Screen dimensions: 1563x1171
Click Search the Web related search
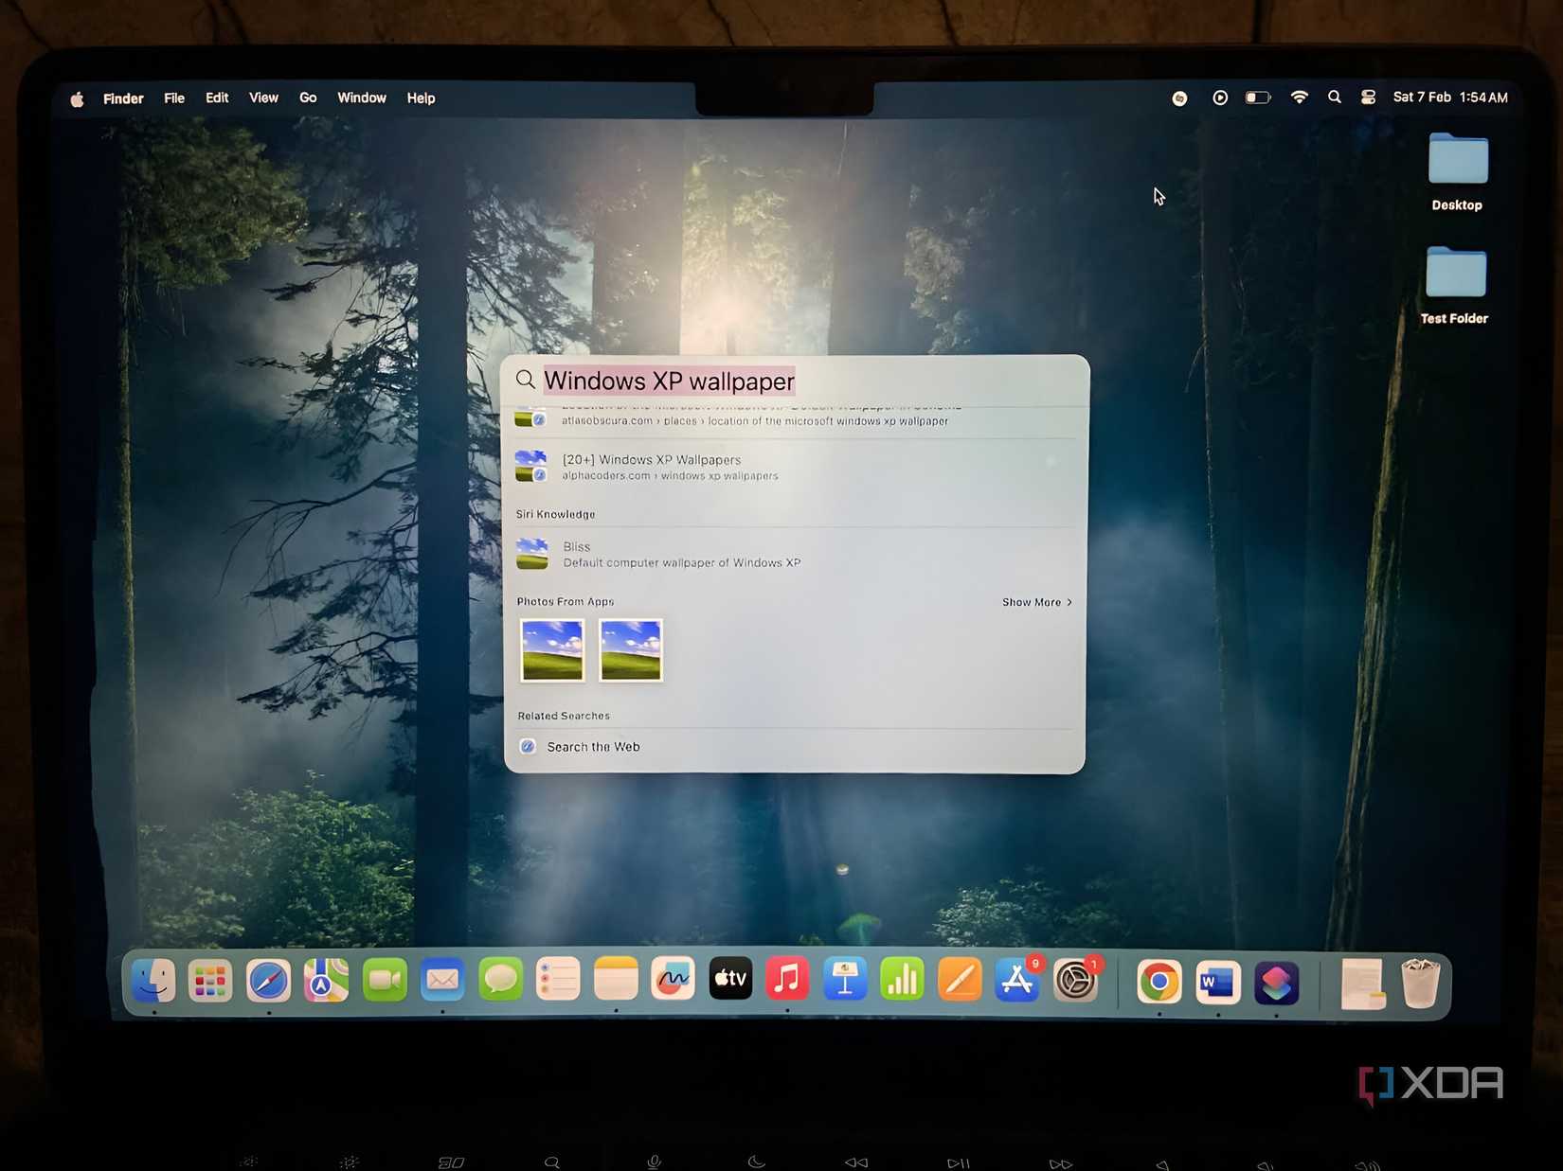tap(796, 747)
